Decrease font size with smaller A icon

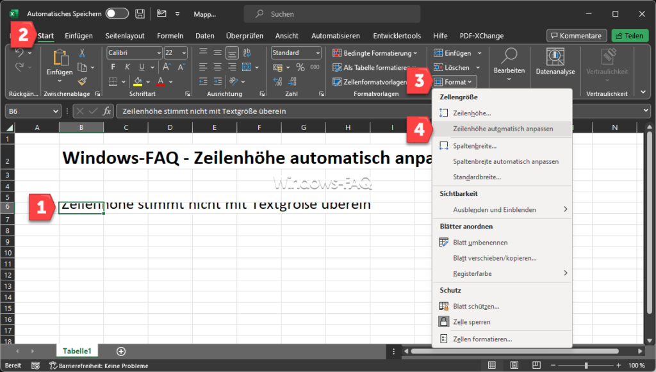click(181, 67)
